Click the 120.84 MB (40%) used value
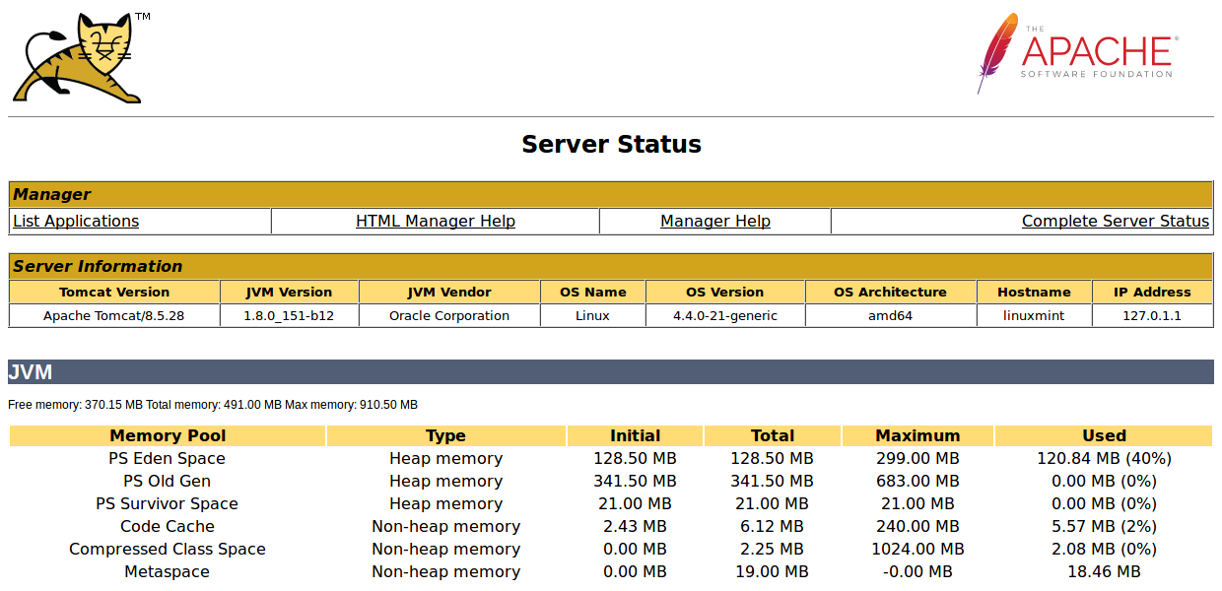This screenshot has width=1222, height=591. (x=1104, y=459)
